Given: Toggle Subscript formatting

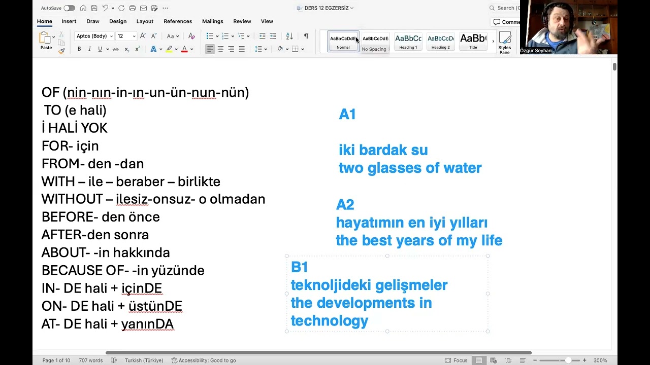Looking at the screenshot, I should point(127,49).
